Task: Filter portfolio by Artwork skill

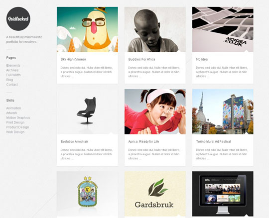Action: click(x=11, y=113)
